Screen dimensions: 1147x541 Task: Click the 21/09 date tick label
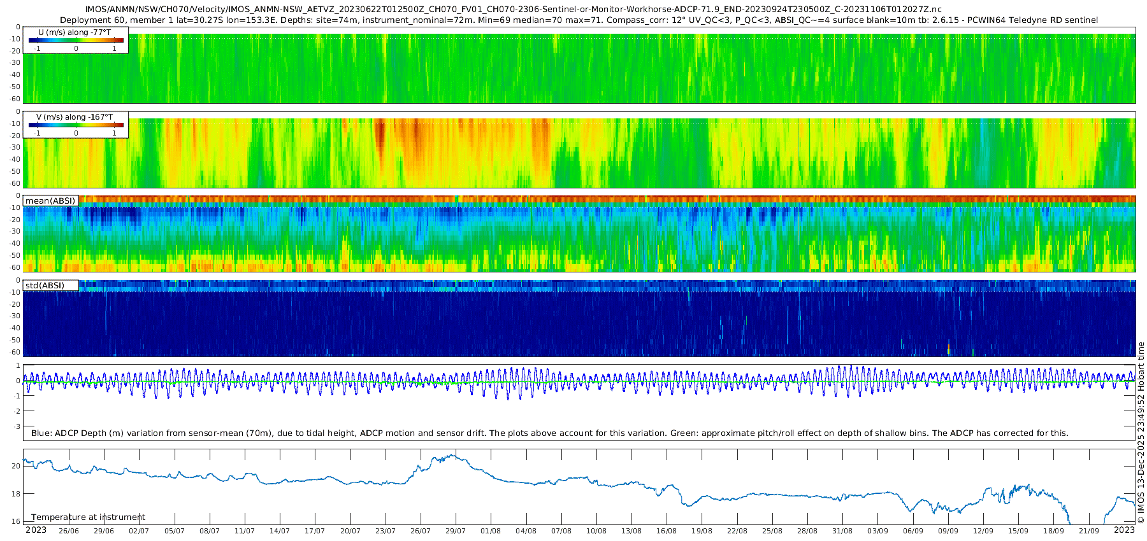click(x=1088, y=531)
